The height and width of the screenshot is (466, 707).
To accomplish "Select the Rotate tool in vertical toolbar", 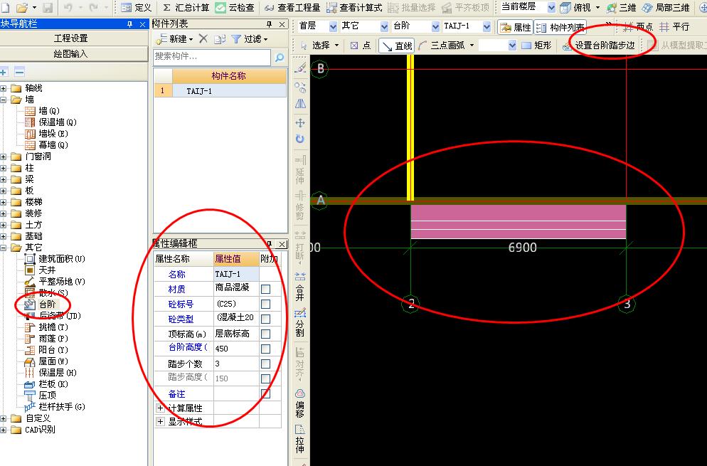I will [300, 139].
